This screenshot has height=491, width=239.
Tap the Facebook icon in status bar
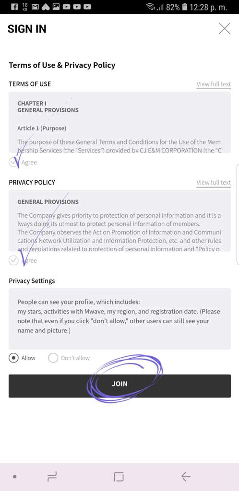tap(14, 7)
